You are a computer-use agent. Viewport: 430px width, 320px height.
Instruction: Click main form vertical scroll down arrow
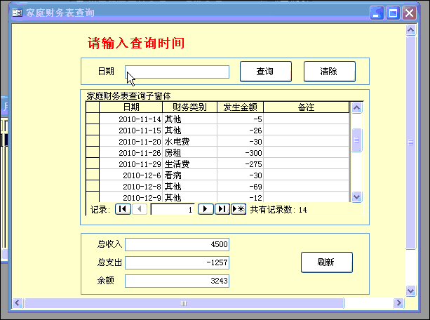(x=410, y=291)
